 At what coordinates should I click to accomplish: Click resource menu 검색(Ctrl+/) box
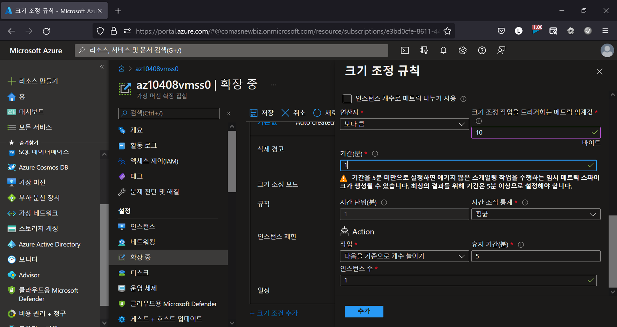(x=169, y=114)
